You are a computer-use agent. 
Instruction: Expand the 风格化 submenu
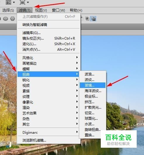(48, 57)
